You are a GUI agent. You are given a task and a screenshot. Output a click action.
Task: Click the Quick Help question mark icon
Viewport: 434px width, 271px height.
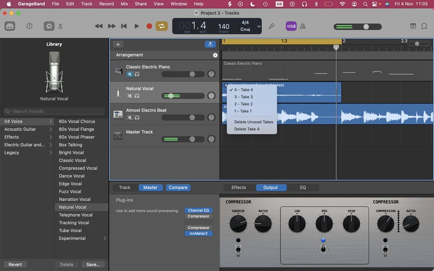(29, 26)
